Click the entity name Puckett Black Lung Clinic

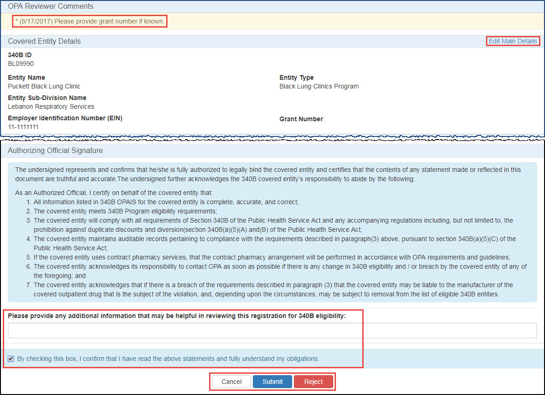(44, 86)
